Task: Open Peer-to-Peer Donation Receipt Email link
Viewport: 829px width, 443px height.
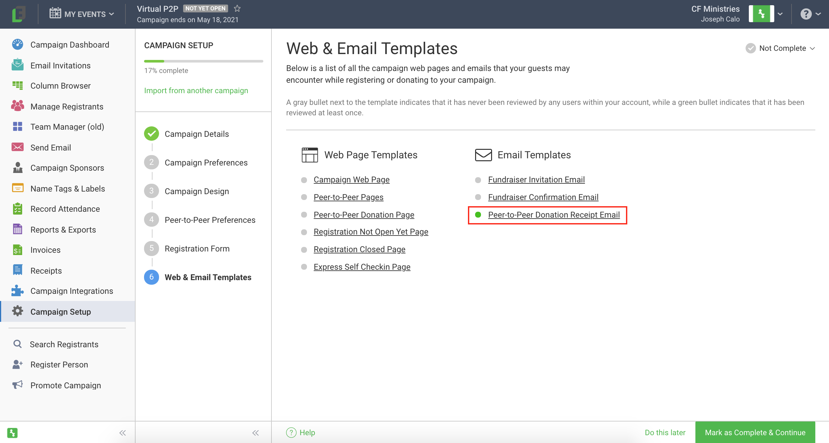Action: 554,215
